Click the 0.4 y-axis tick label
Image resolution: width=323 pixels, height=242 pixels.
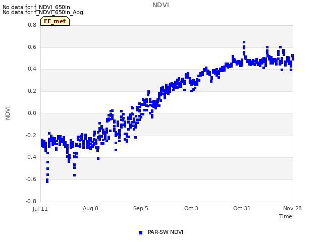pos(32,69)
